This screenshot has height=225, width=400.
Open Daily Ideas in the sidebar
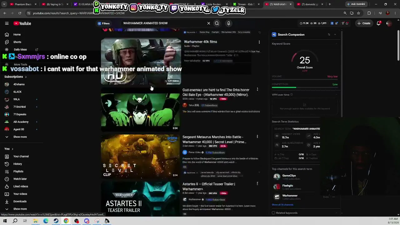[20, 50]
